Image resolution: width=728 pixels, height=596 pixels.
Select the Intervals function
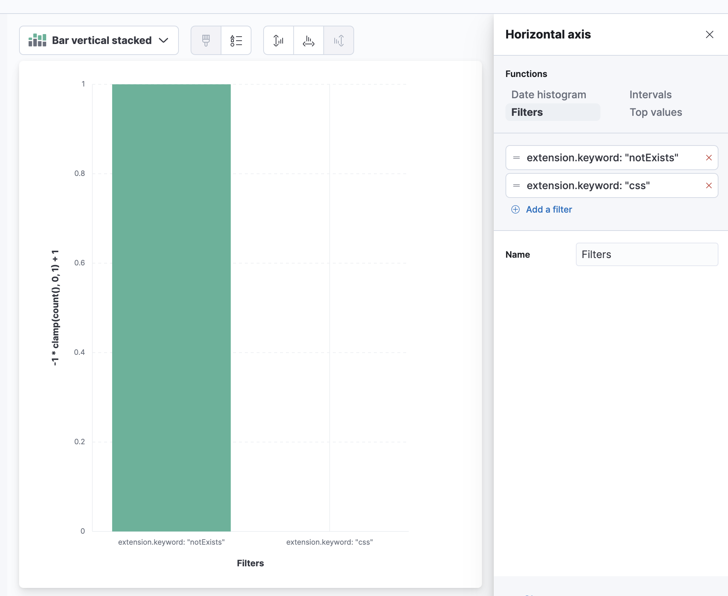650,95
